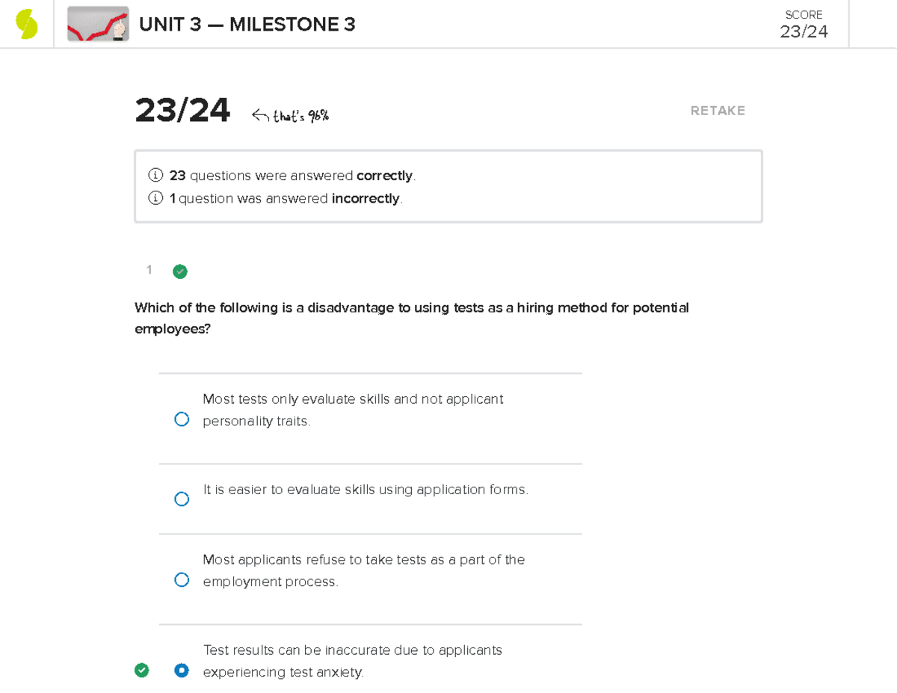Click the hand-drawn arrow pointing to the score
Image resolution: width=897 pixels, height=693 pixels.
(x=259, y=115)
